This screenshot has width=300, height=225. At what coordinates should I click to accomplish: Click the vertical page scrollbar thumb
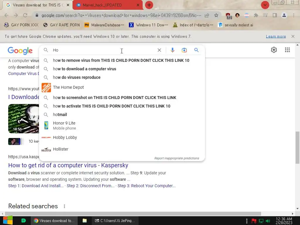(297, 148)
